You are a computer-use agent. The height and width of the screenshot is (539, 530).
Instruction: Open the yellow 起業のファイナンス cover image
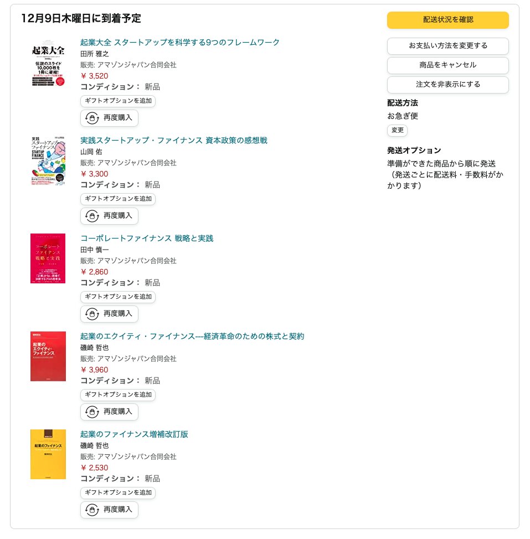click(x=48, y=454)
